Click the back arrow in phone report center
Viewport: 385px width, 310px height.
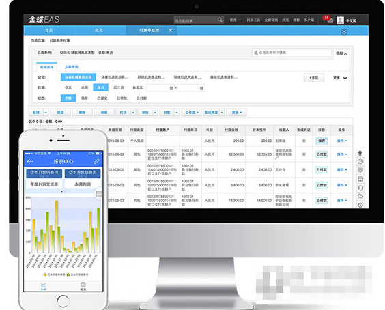coord(30,161)
